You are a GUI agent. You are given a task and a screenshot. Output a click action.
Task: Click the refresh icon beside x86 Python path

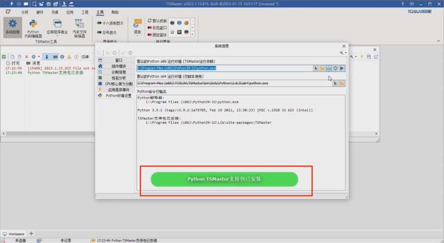336,68
